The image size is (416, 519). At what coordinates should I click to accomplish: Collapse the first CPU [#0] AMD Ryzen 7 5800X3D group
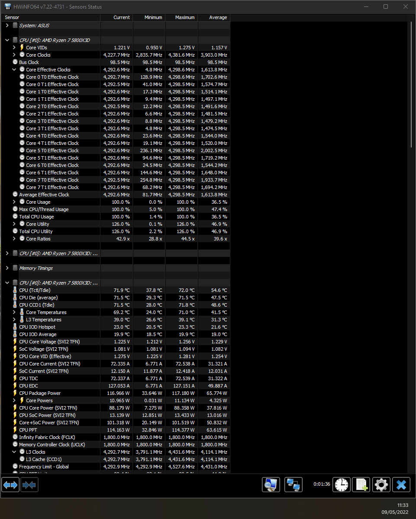(x=7, y=40)
